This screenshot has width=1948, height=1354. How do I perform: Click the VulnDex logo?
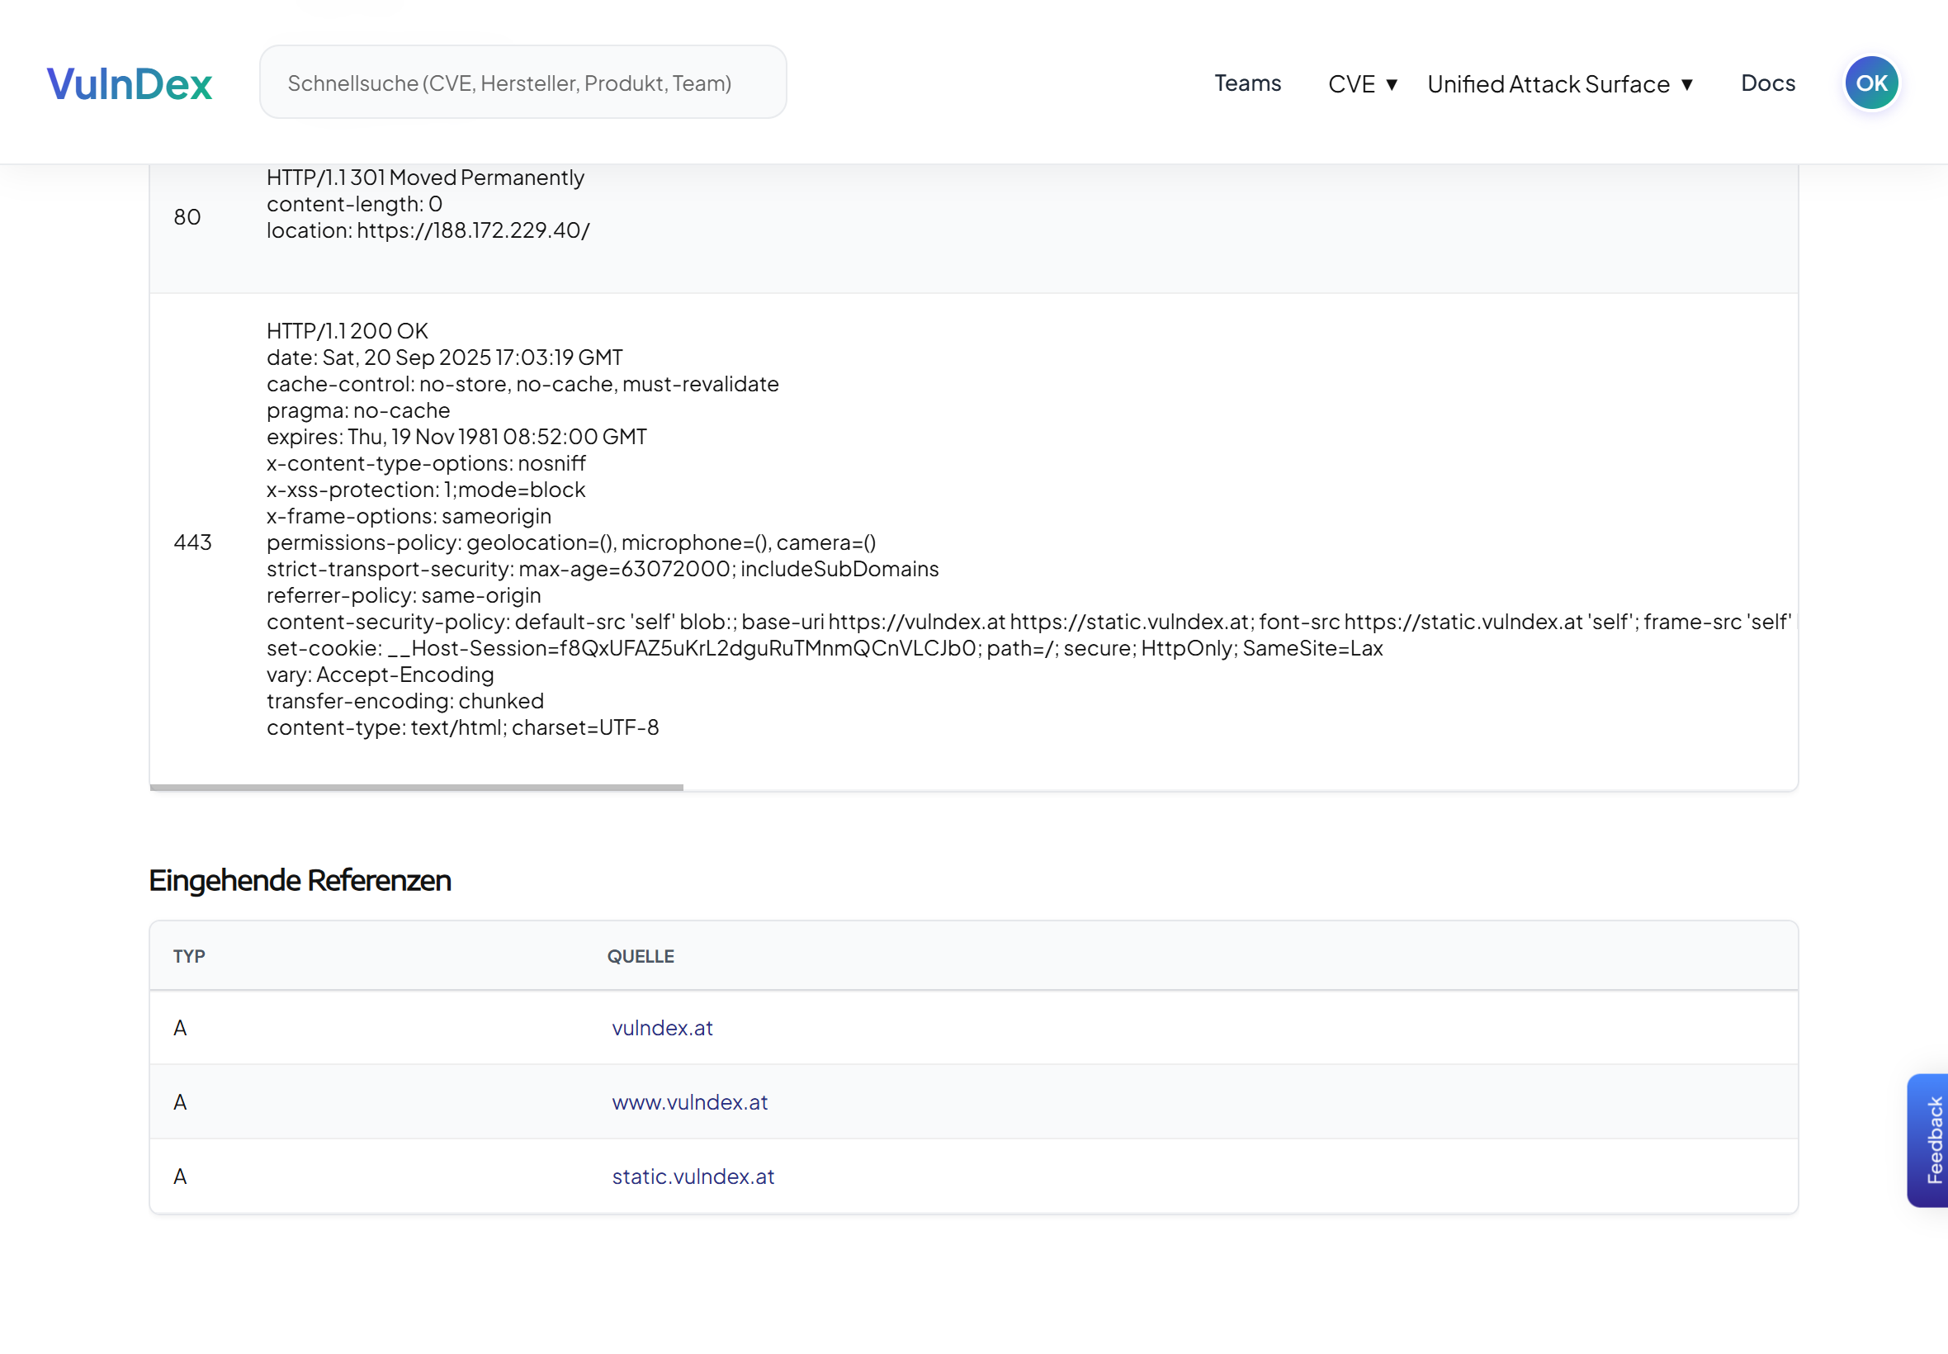click(129, 82)
